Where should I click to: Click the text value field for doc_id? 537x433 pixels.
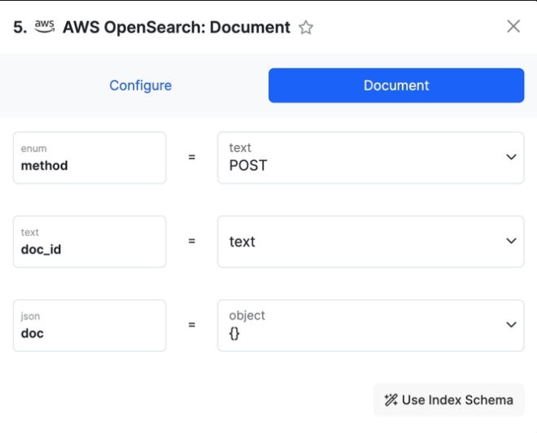[x=370, y=242]
